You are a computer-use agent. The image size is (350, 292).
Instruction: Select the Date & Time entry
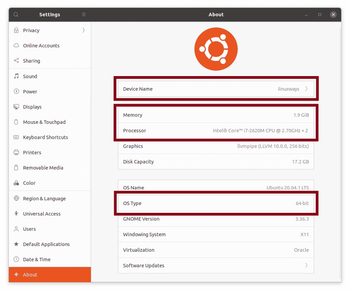[38, 259]
